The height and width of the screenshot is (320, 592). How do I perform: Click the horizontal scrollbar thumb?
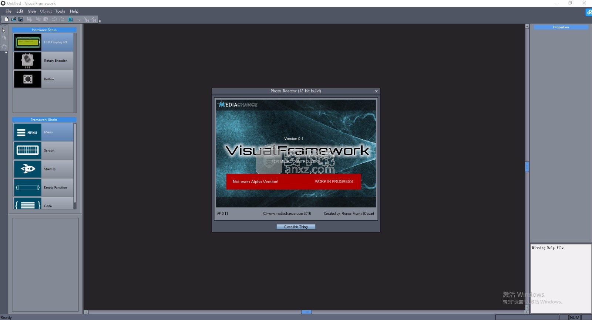(306, 312)
